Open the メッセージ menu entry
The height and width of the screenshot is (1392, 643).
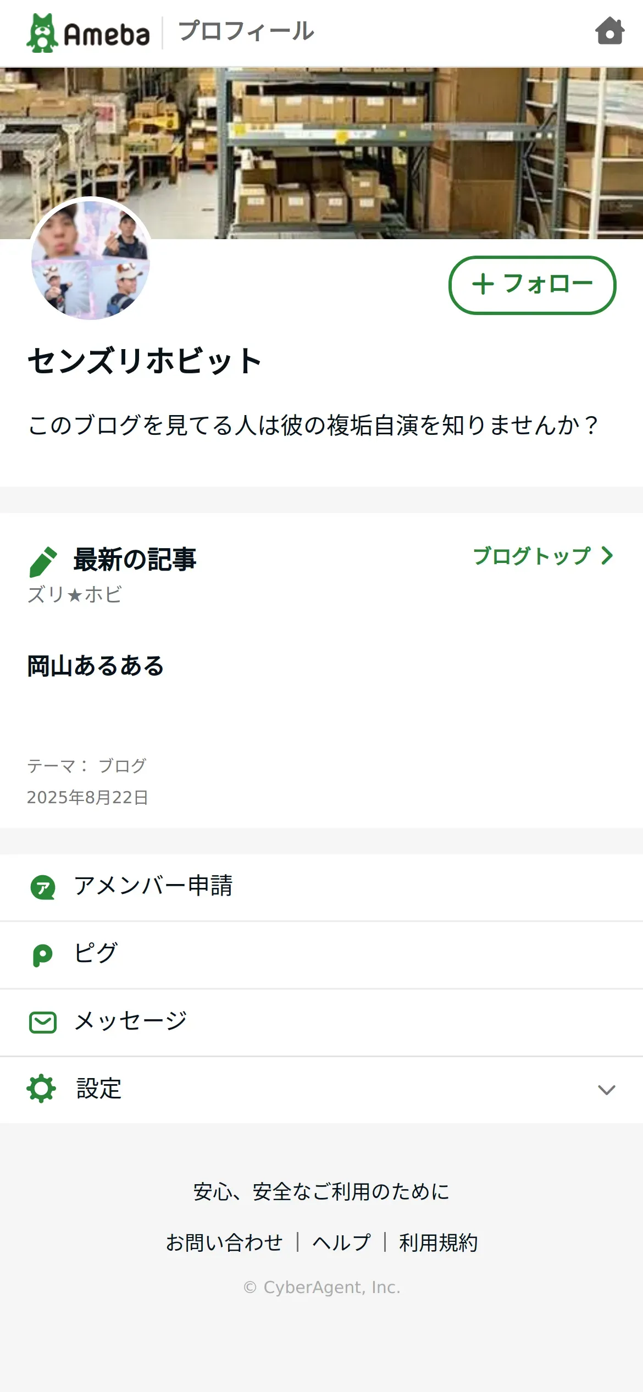click(x=131, y=1021)
